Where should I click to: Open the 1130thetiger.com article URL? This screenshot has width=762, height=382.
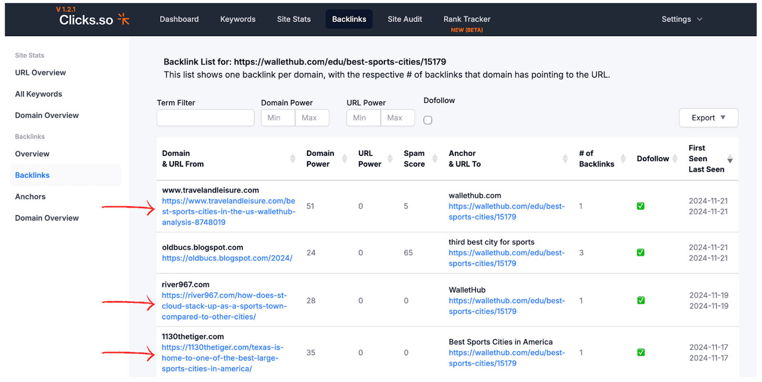tap(222, 358)
